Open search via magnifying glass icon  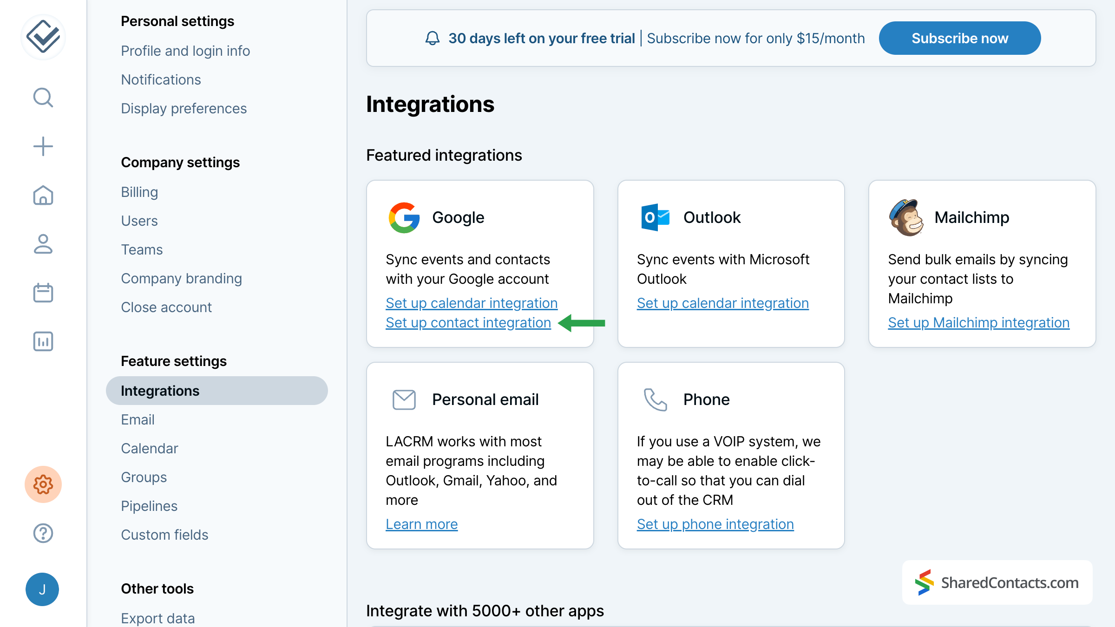(x=43, y=98)
